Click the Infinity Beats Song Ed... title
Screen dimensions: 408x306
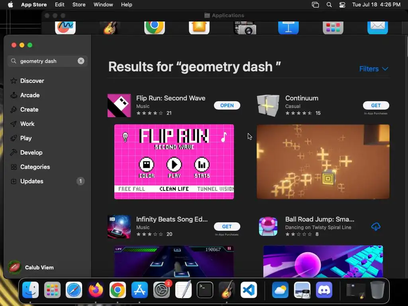[172, 219]
